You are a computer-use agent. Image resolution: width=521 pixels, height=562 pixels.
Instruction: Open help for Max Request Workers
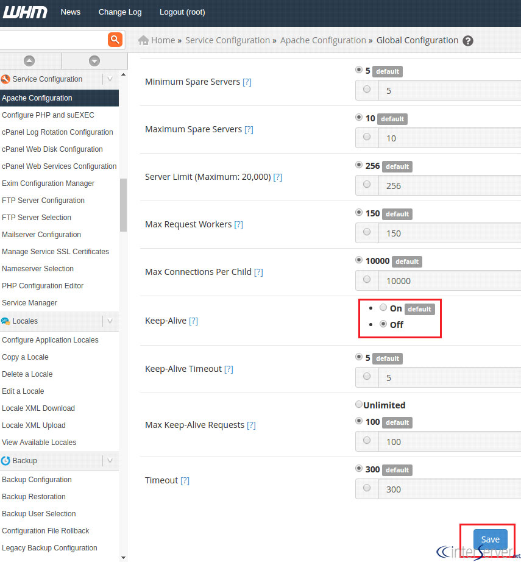(x=239, y=225)
